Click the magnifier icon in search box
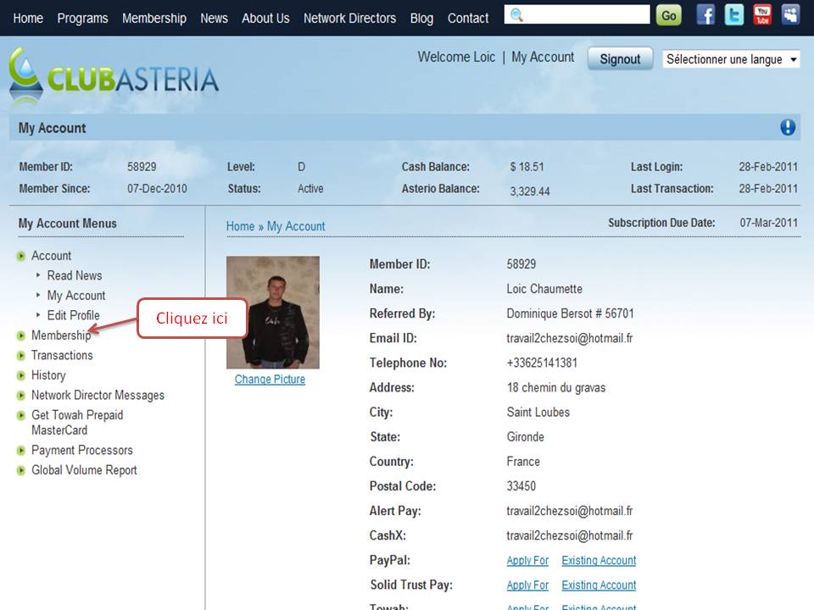Screen dimensions: 814x610 (516, 15)
